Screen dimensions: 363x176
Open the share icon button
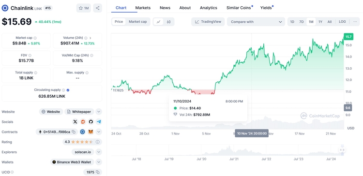(x=97, y=8)
